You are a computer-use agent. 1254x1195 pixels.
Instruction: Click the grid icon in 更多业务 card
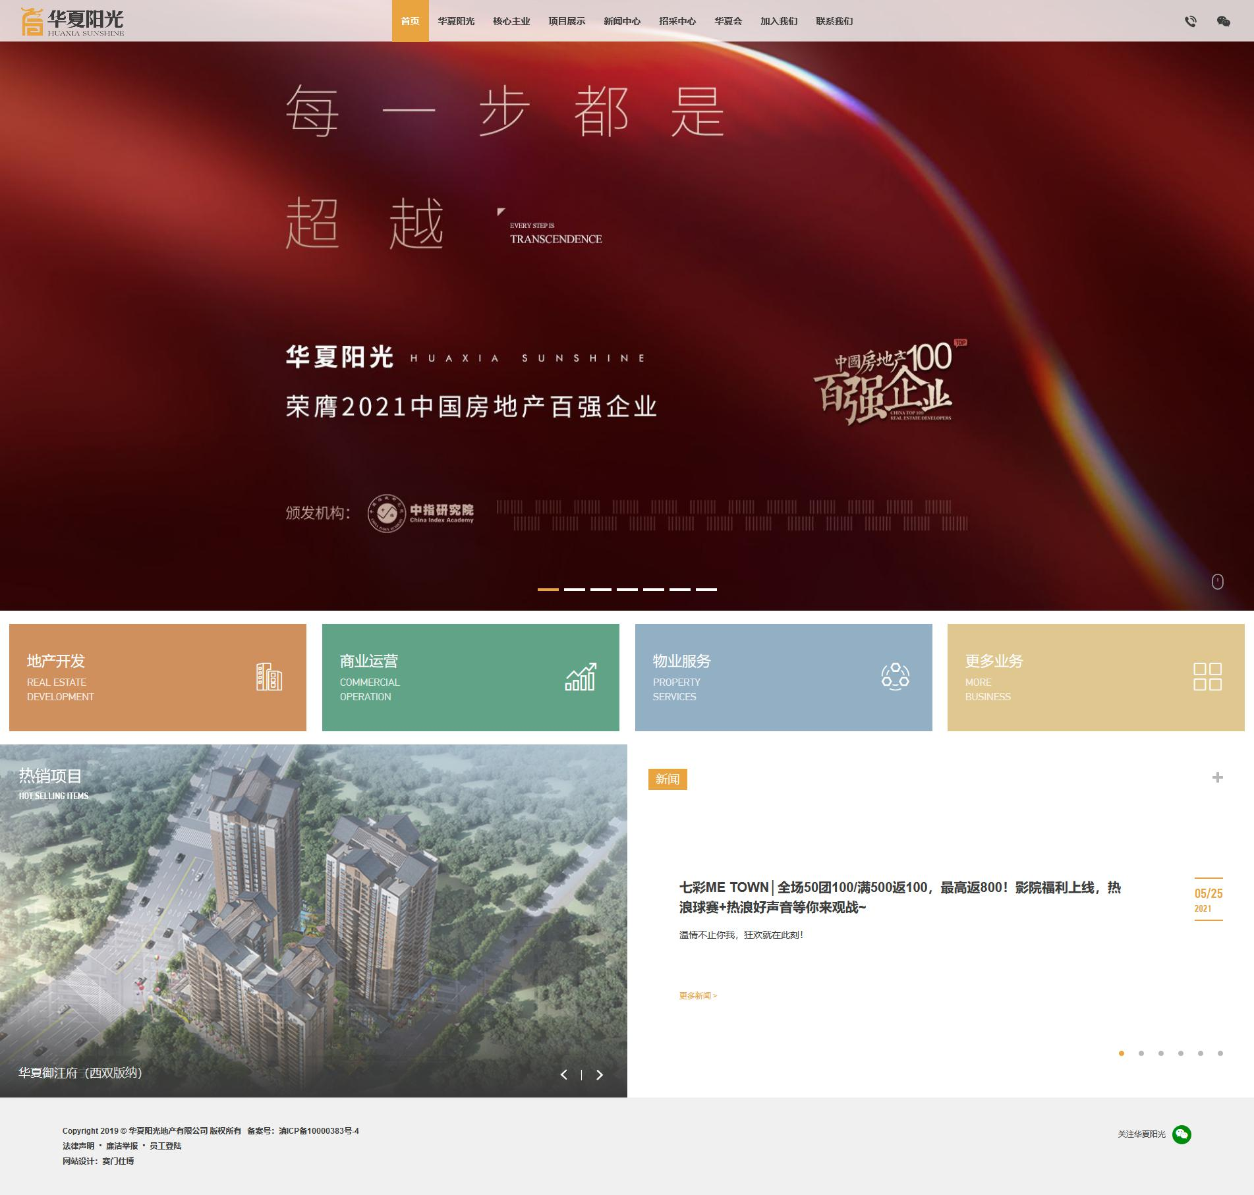click(x=1207, y=677)
